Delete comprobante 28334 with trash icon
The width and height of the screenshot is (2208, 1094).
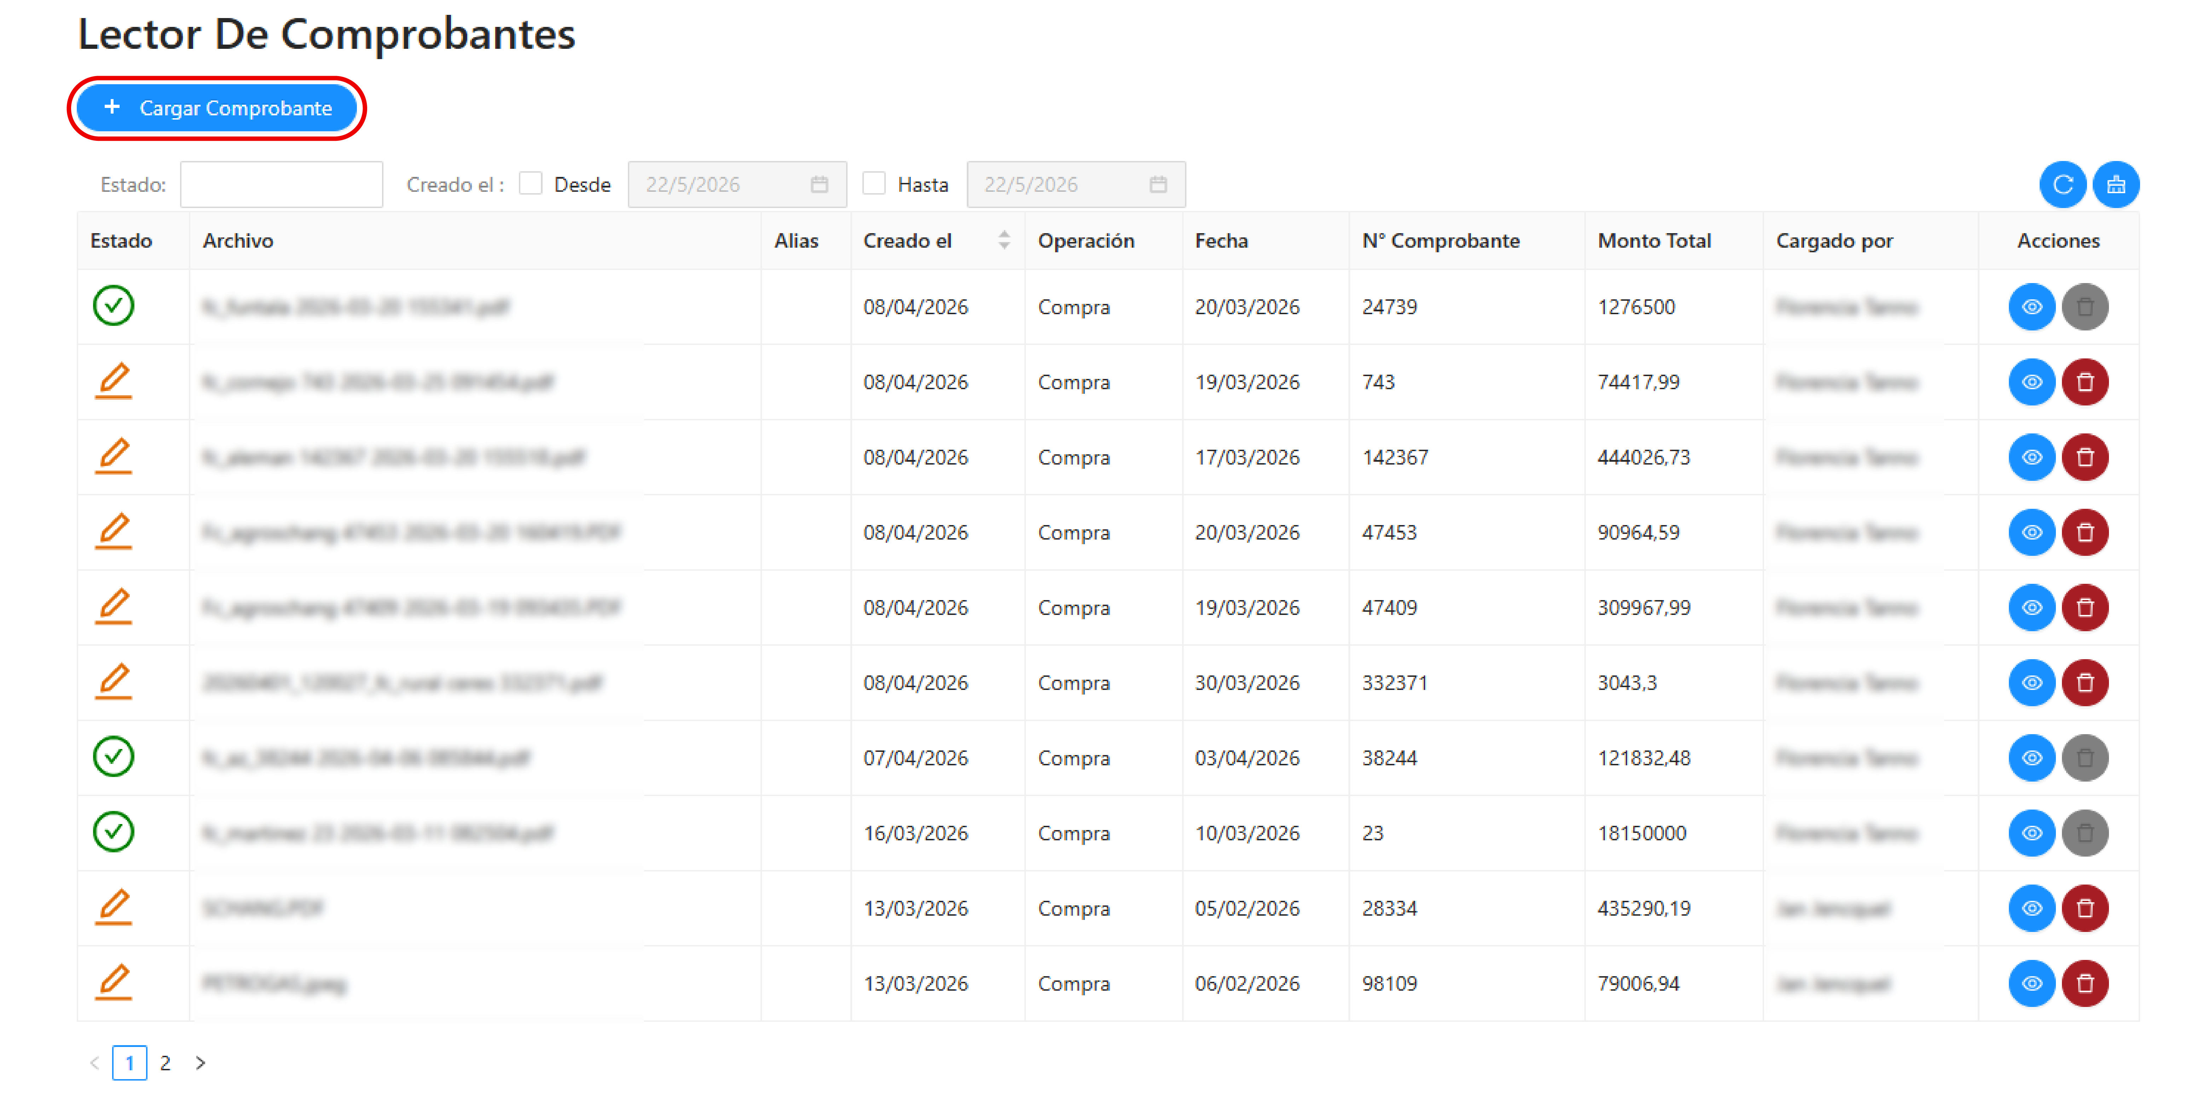[2085, 908]
